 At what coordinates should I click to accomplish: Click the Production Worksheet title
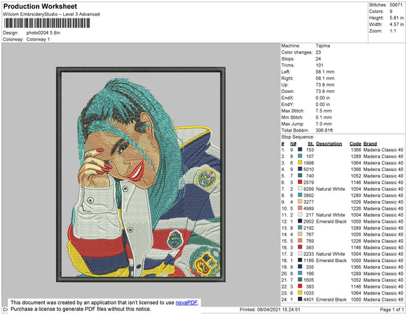40,5
